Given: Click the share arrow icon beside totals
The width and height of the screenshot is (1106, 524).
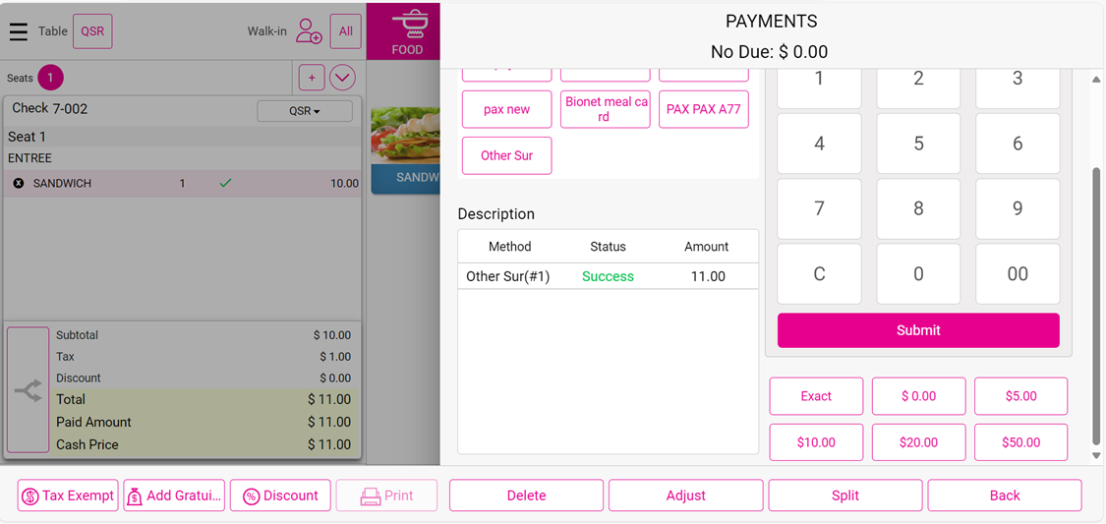Looking at the screenshot, I should (x=28, y=390).
